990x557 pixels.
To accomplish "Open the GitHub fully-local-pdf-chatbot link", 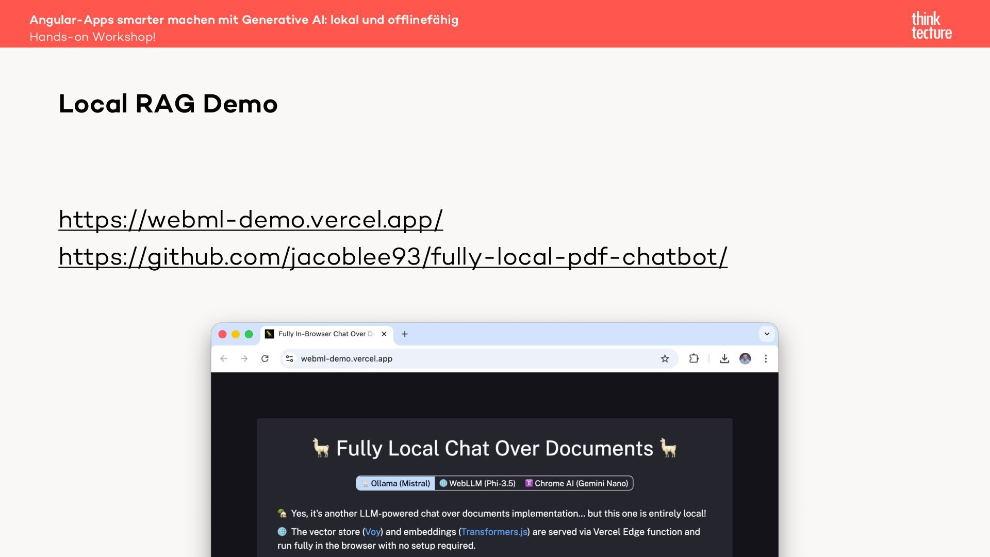I will 393,257.
